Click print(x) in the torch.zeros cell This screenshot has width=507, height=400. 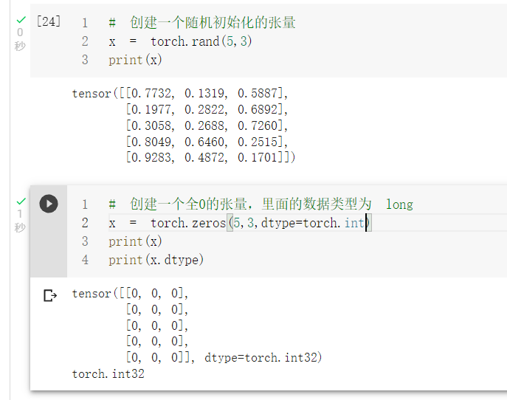(x=135, y=241)
